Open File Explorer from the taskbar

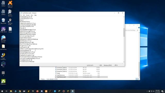(x=11, y=91)
